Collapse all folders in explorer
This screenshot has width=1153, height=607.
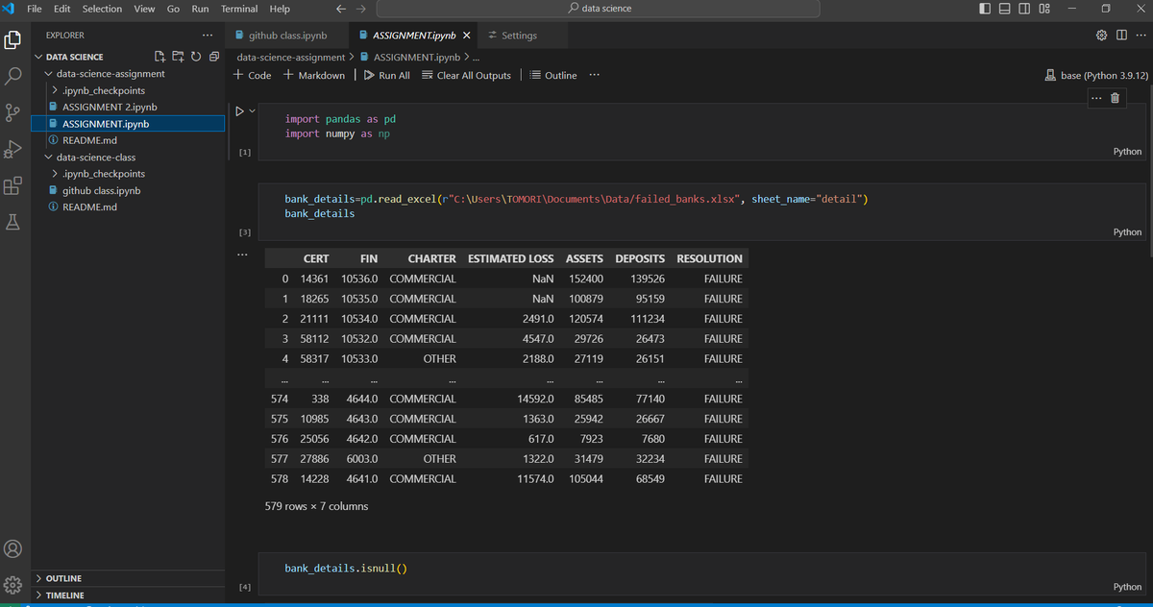213,57
